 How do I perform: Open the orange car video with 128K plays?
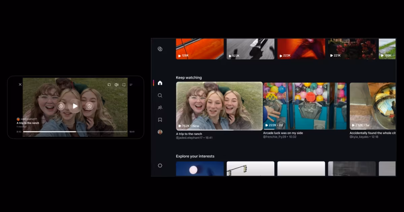[200, 49]
